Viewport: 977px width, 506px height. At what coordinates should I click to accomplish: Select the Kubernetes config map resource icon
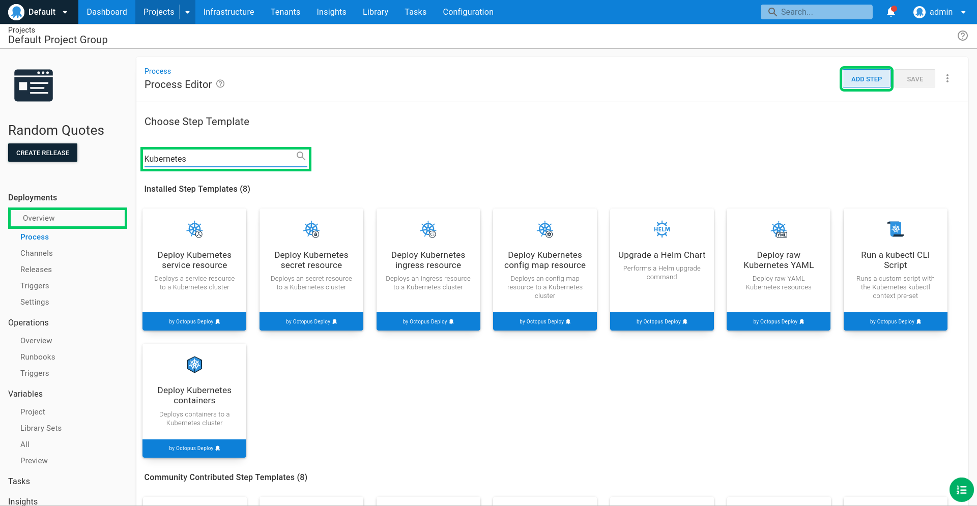point(545,229)
